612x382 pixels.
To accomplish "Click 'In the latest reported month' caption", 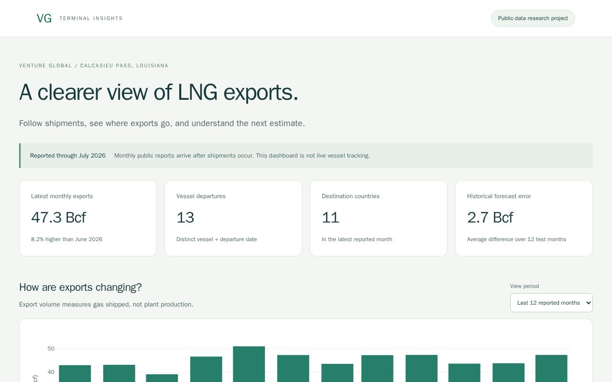I will click(357, 239).
